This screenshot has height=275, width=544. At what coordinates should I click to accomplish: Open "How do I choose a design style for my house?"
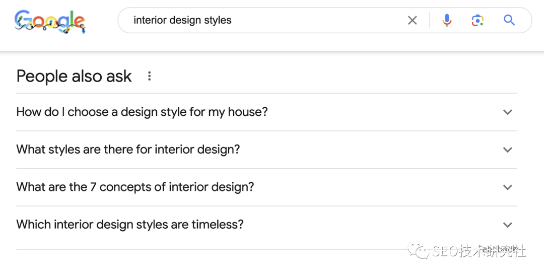coord(142,112)
